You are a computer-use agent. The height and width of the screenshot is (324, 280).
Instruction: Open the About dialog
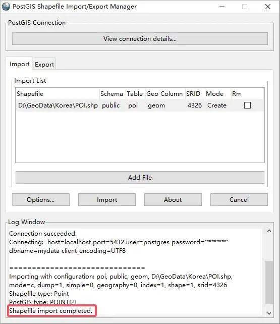[173, 200]
